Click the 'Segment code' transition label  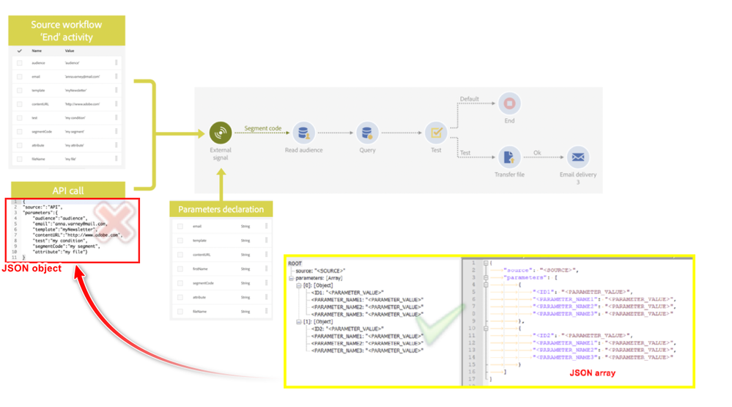[x=262, y=128]
